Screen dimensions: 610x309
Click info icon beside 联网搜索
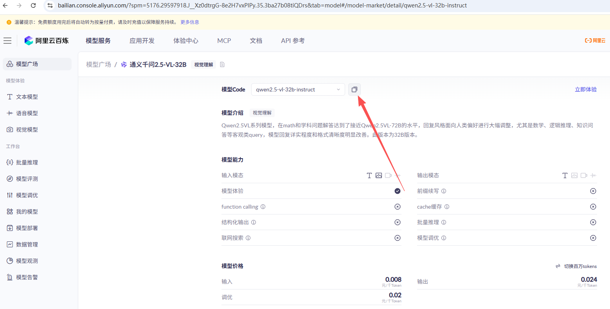(x=248, y=238)
